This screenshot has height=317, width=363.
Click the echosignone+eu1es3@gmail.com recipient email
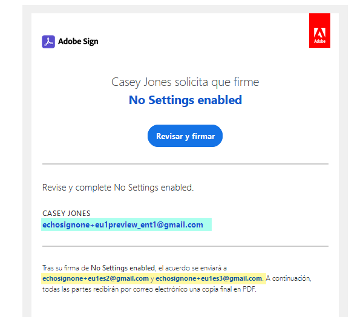pyautogui.click(x=209, y=278)
